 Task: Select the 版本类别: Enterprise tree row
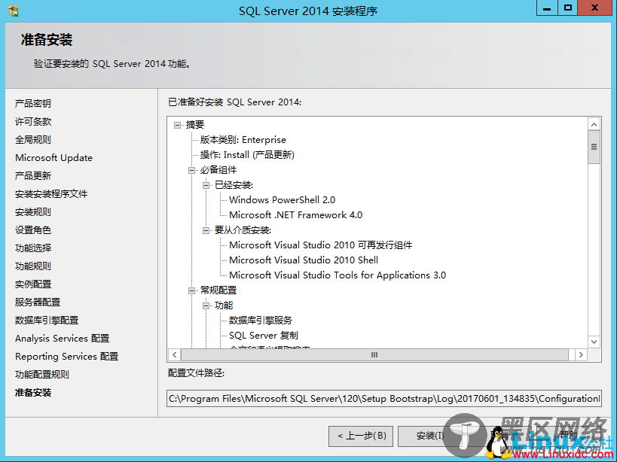tap(243, 140)
